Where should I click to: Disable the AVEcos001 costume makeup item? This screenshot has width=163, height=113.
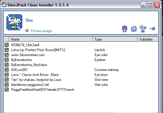pyautogui.click(x=6, y=69)
